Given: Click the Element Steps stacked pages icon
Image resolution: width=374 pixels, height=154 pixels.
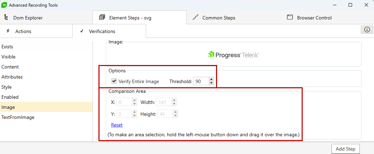Looking at the screenshot, I should point(102,17).
